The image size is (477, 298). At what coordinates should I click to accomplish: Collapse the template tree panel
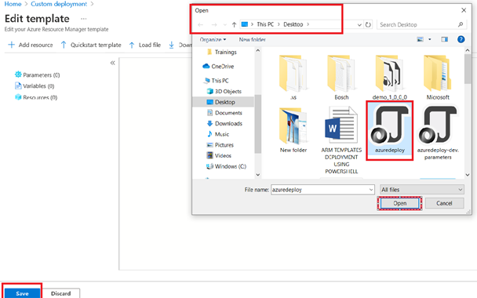112,63
